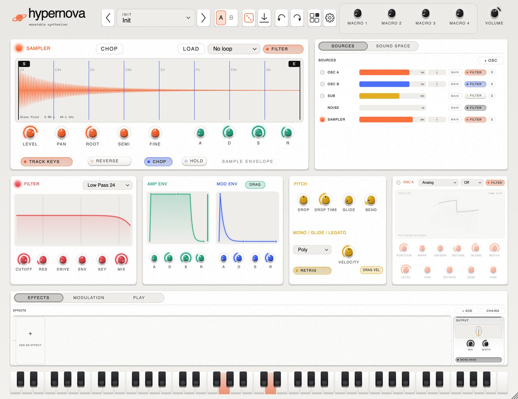This screenshot has width=518, height=399.
Task: Enable the OSC B source radio button
Action: 322,84
